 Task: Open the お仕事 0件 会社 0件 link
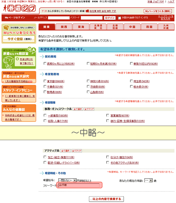tap(103, 11)
